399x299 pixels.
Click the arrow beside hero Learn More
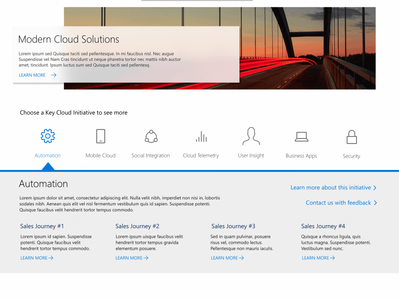coord(53,75)
